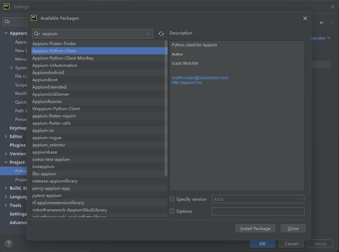Collapse the Project settings group
This screenshot has width=339, height=252.
pyautogui.click(x=6, y=162)
